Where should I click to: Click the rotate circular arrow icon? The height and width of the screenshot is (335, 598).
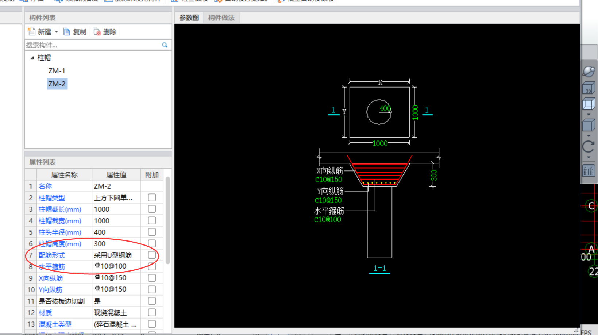(589, 147)
